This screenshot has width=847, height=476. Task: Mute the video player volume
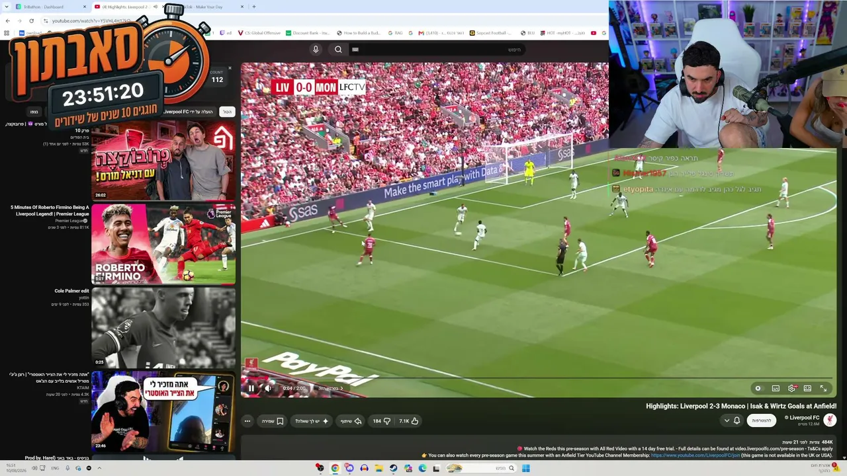click(268, 388)
